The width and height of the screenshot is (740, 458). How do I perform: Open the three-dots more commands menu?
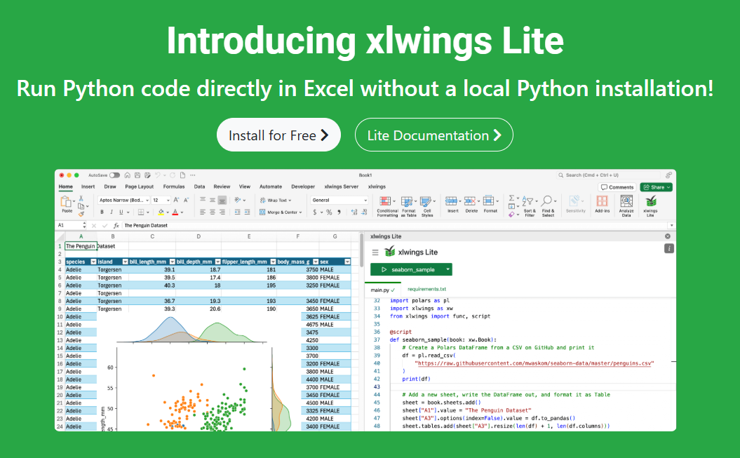click(x=193, y=175)
